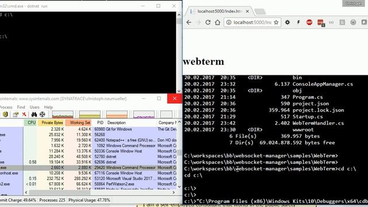View site information icon in address bar
This screenshot has width=368, height=207.
coord(229,22)
